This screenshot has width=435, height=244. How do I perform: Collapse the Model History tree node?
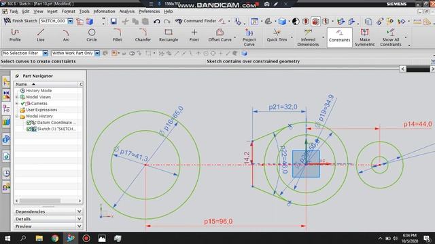tap(17, 116)
